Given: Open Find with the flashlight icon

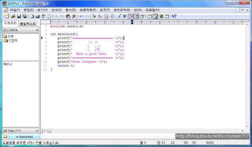Looking at the screenshot, I should [x=94, y=16].
